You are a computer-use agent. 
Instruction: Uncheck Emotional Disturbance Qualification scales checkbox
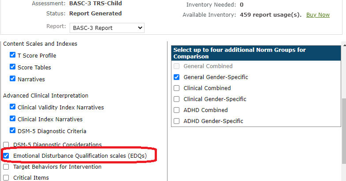6,156
